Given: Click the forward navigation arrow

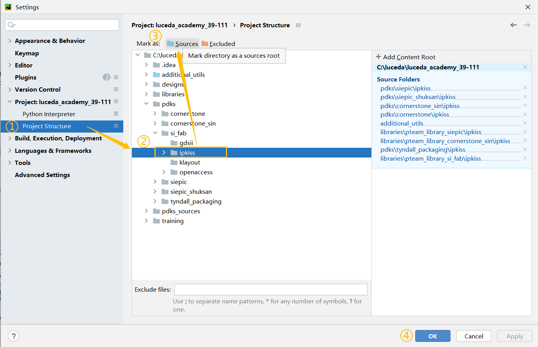Looking at the screenshot, I should (x=527, y=25).
